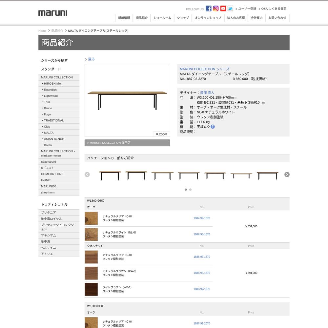Image resolution: width=328 pixels, height=328 pixels.
Task: Select the last visible table variation thumbnail
Action: coord(268,175)
